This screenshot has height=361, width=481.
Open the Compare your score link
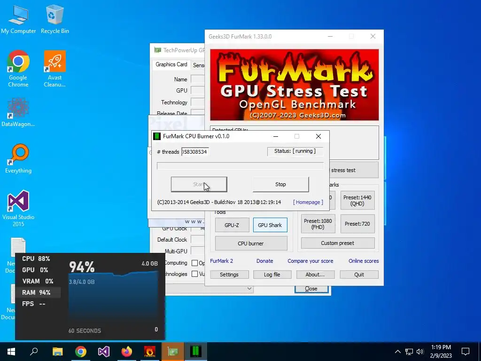pos(310,261)
